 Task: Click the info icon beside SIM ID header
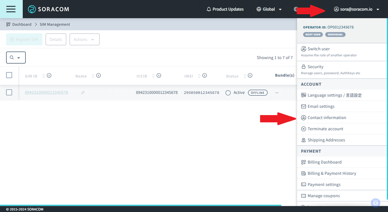[49, 75]
